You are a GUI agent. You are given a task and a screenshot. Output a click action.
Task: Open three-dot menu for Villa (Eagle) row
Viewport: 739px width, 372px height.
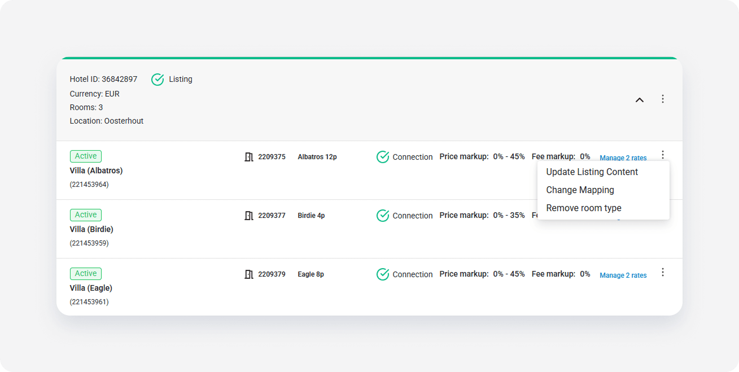tap(663, 272)
